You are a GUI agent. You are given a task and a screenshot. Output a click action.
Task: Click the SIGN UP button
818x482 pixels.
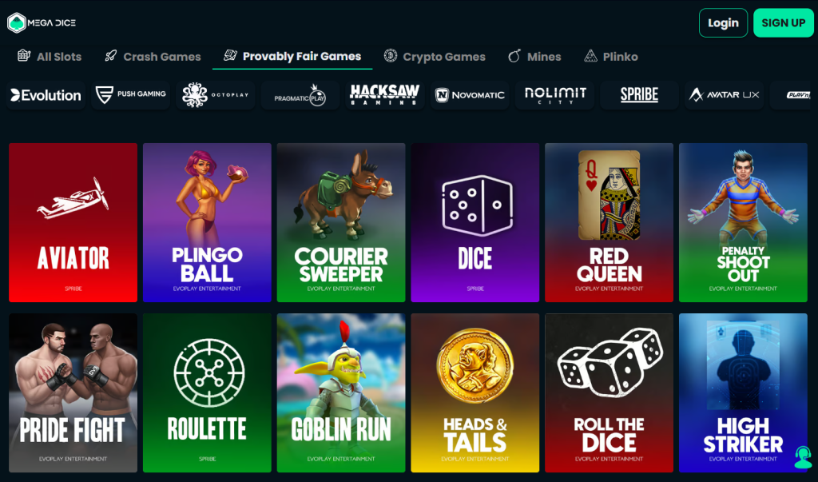point(784,23)
